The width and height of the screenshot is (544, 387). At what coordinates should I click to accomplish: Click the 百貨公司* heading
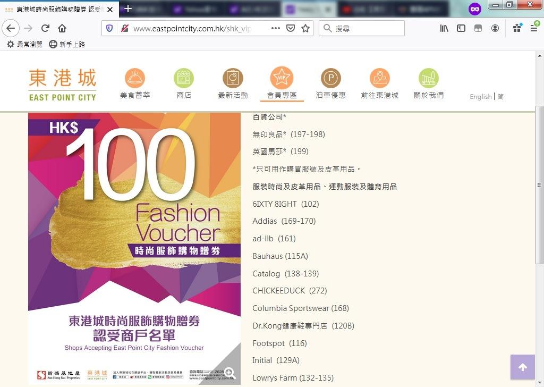pyautogui.click(x=269, y=117)
